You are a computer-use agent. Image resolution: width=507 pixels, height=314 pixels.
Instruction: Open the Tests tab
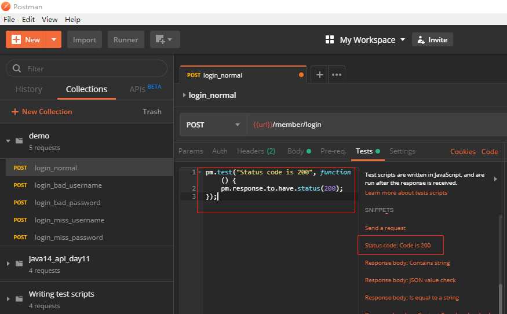click(x=367, y=151)
